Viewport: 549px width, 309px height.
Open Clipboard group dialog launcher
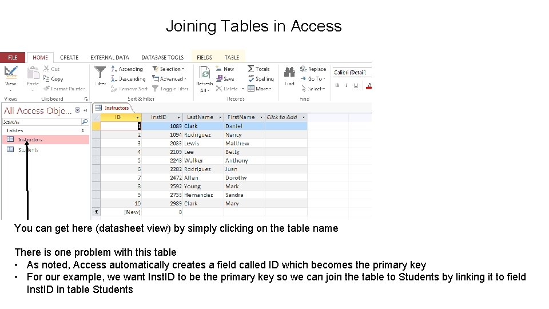coord(86,99)
